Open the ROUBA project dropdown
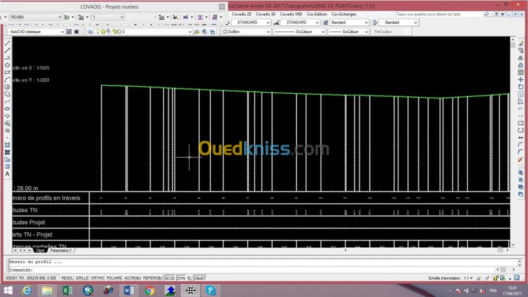This screenshot has width=528, height=297. point(36,17)
